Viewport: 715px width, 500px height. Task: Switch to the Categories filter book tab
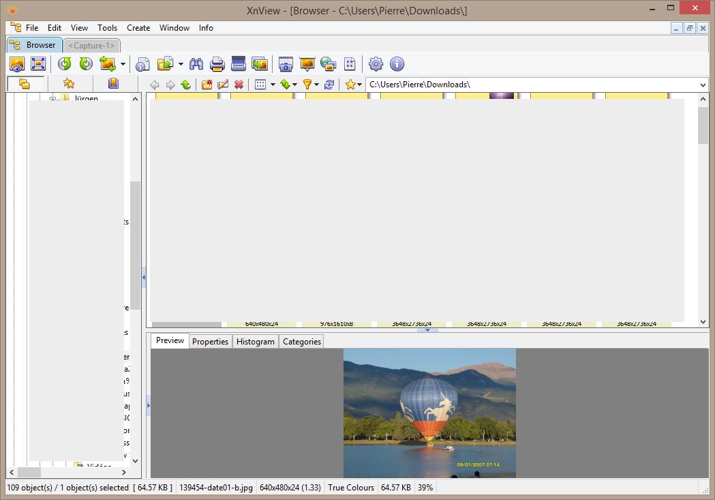point(113,84)
